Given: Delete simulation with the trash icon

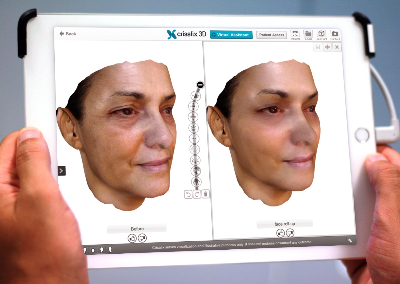Looking at the screenshot, I should 206,194.
